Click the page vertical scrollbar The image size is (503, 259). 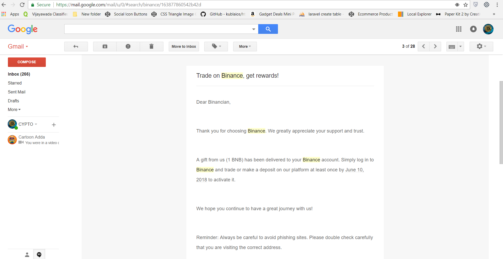501,123
